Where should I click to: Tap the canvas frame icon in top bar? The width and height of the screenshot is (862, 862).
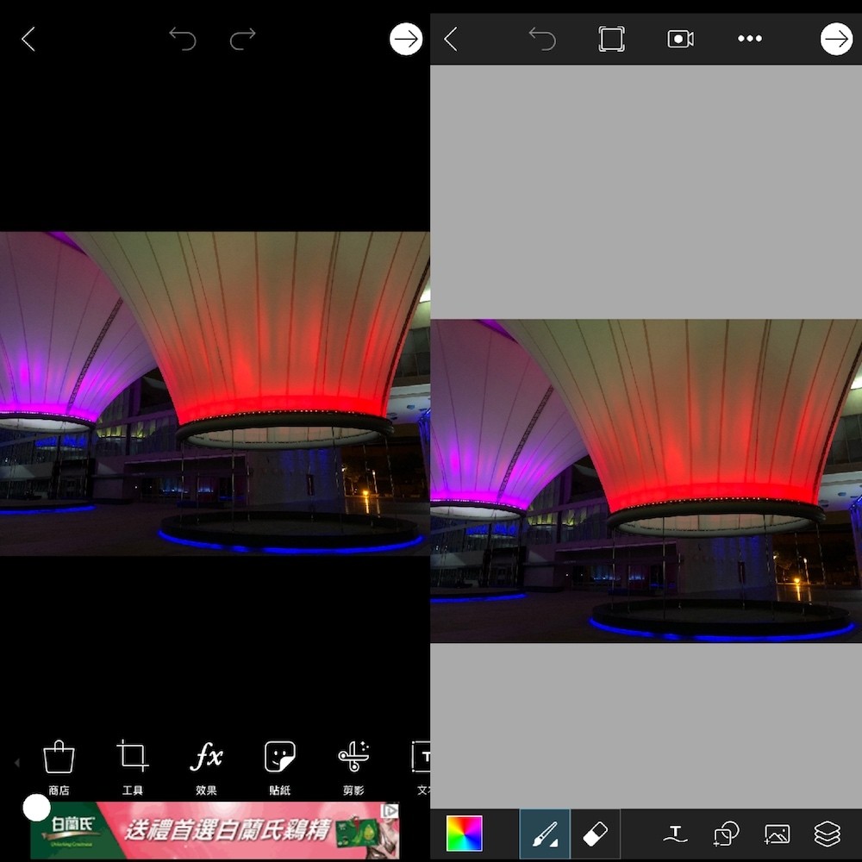(x=611, y=39)
